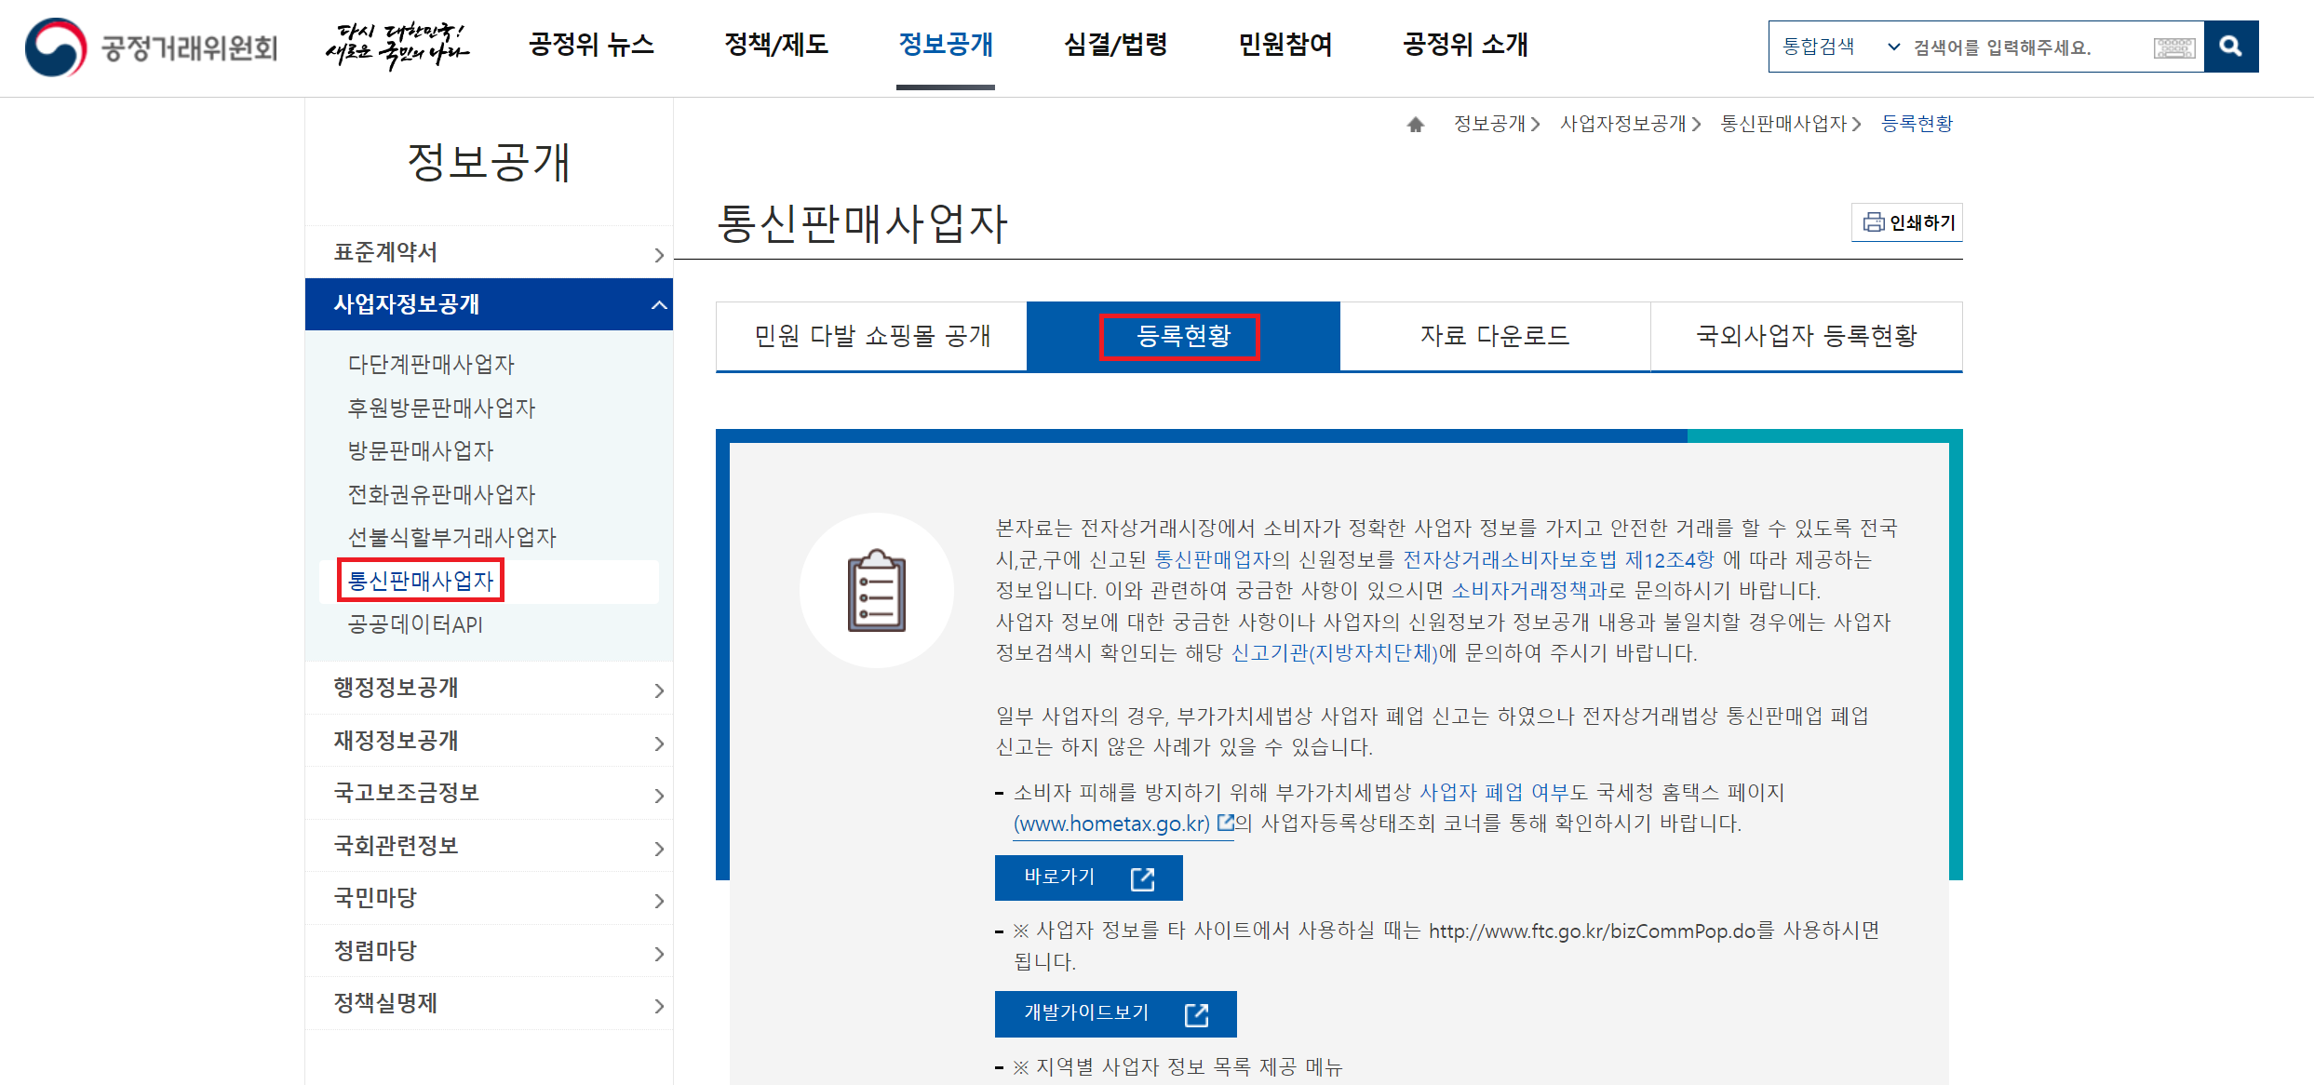Expand the 행정정보공개 sidebar menu
The image size is (2314, 1085).
point(659,690)
